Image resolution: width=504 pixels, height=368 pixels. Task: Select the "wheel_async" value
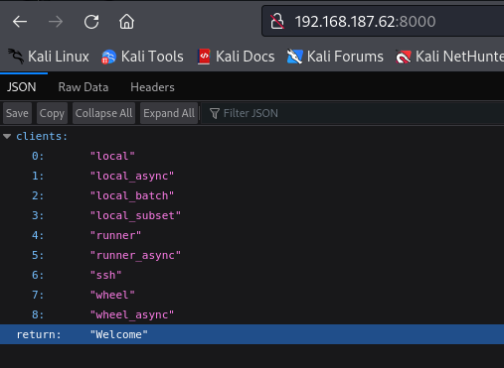[132, 314]
